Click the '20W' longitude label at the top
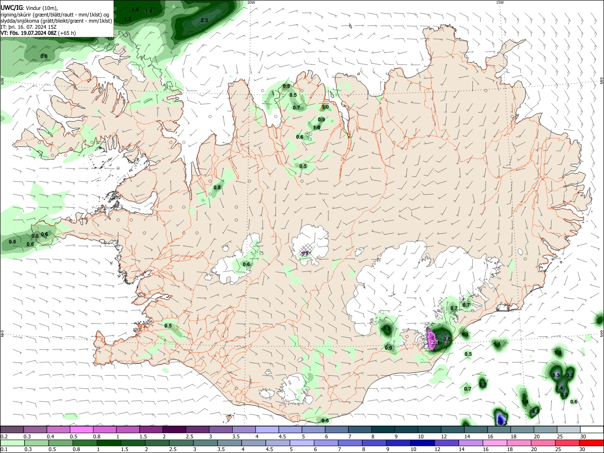The height and width of the screenshot is (453, 604). click(251, 2)
